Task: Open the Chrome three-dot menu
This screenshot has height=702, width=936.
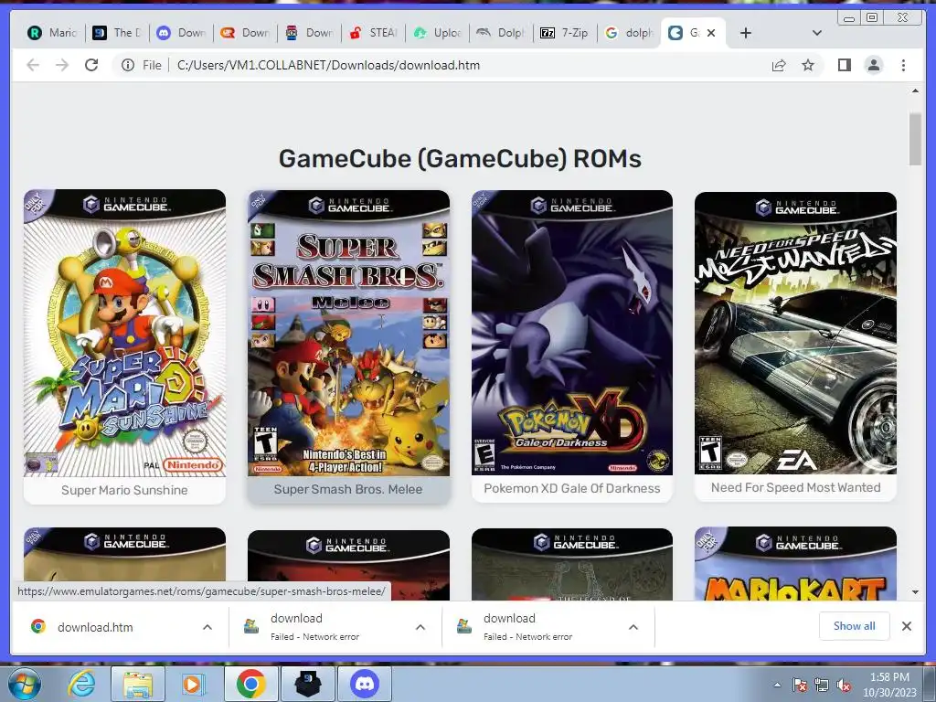Action: click(x=903, y=65)
